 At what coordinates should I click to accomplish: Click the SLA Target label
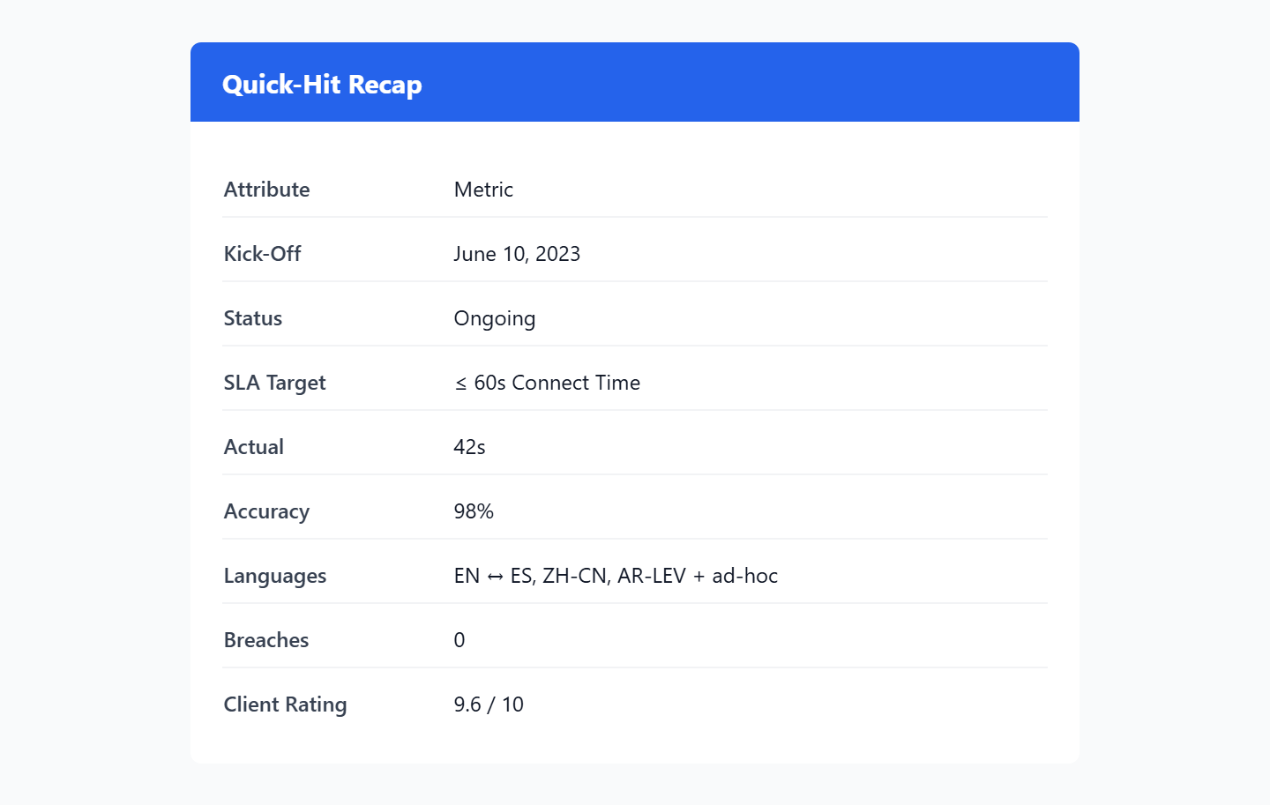click(274, 383)
